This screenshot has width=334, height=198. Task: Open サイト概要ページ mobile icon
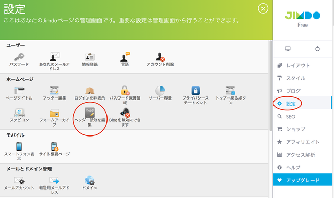pos(54,146)
